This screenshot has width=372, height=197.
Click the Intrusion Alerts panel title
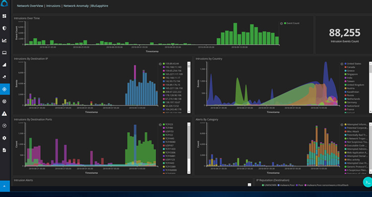pyautogui.click(x=23, y=180)
